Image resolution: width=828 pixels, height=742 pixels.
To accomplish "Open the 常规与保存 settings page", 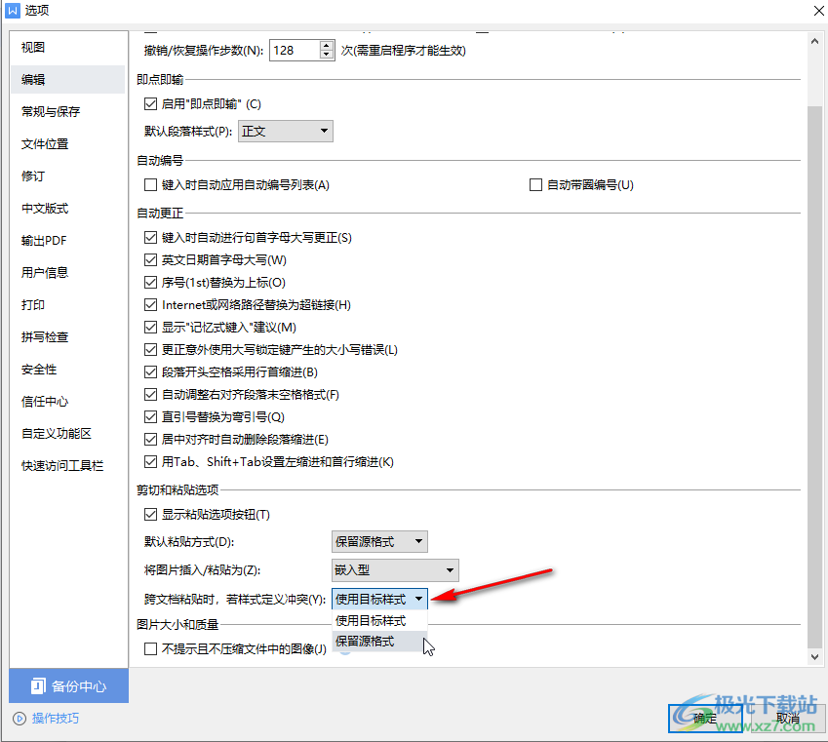I will point(51,112).
